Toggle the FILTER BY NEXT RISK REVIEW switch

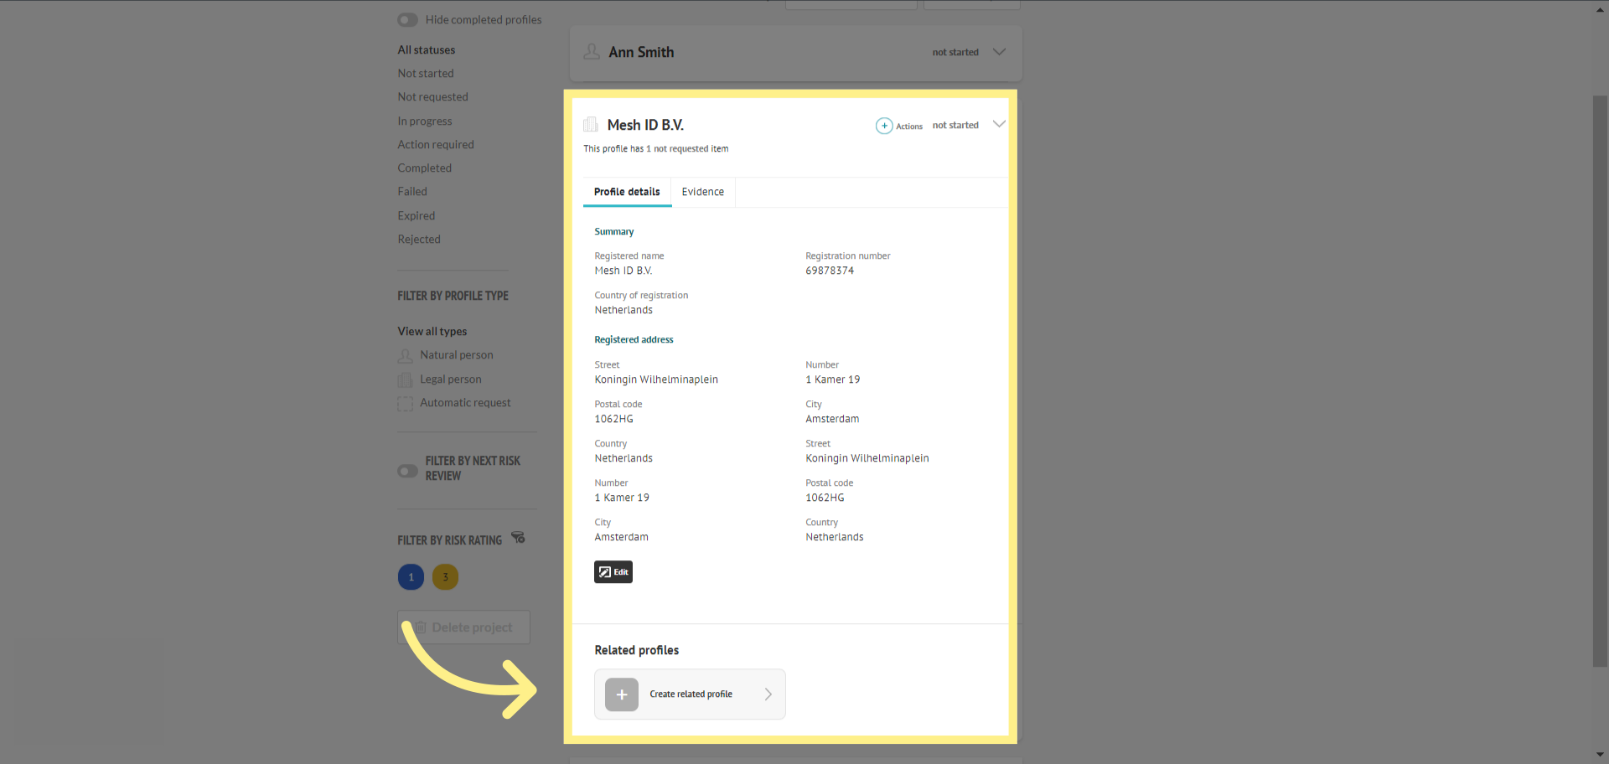407,471
